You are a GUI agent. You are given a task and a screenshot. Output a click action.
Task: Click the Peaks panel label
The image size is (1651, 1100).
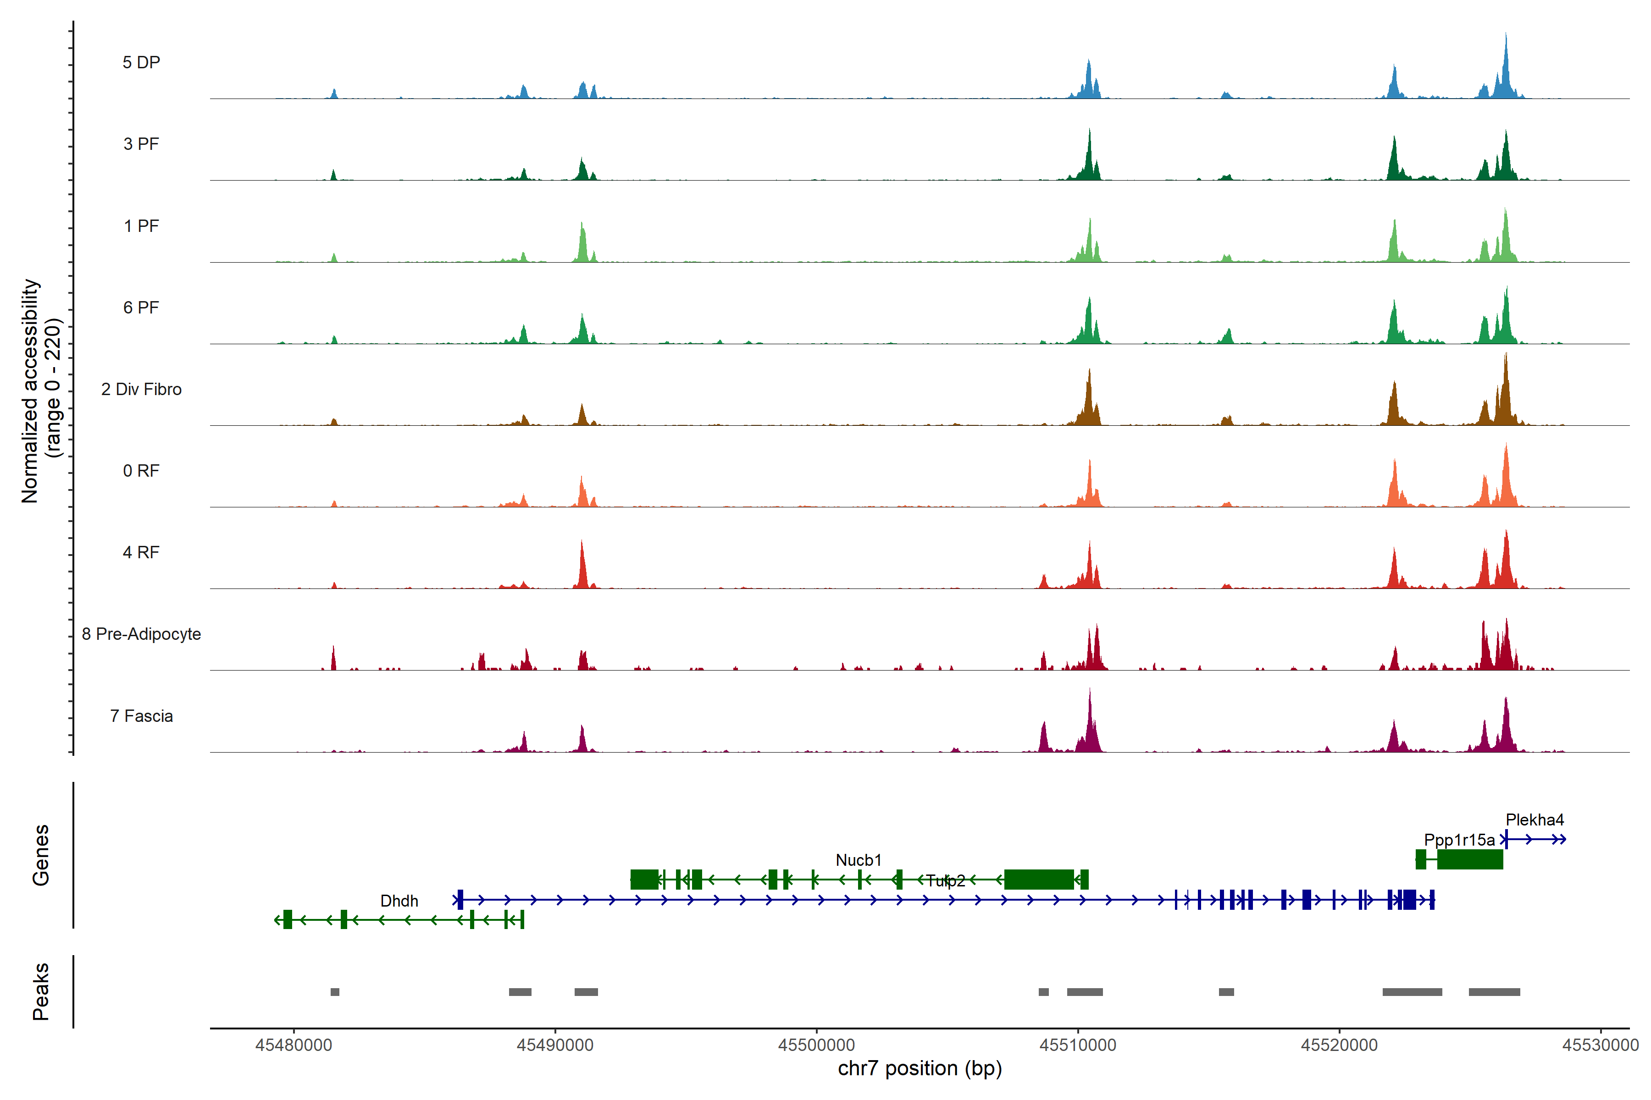pos(41,990)
